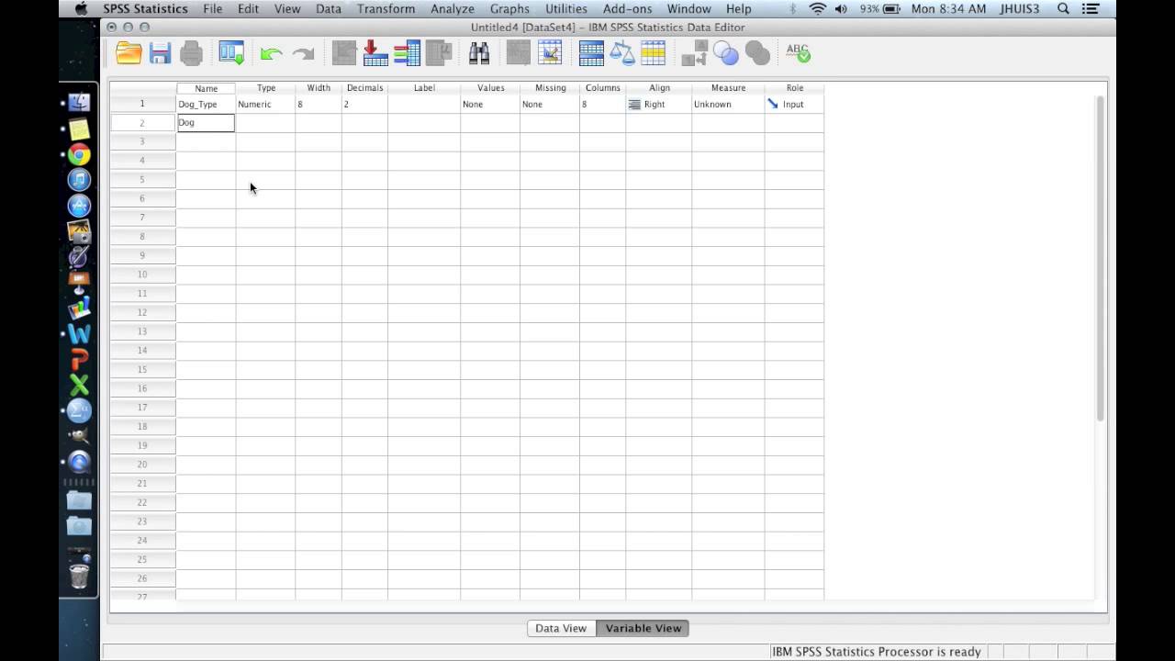Open the Variables info toolbar icon
The image size is (1175, 661).
pyautogui.click(x=407, y=53)
